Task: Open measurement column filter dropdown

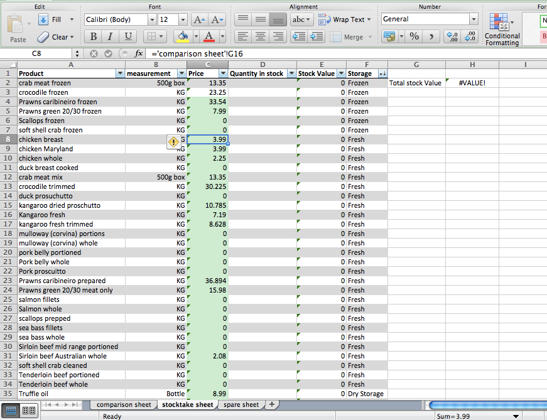Action: (x=181, y=73)
